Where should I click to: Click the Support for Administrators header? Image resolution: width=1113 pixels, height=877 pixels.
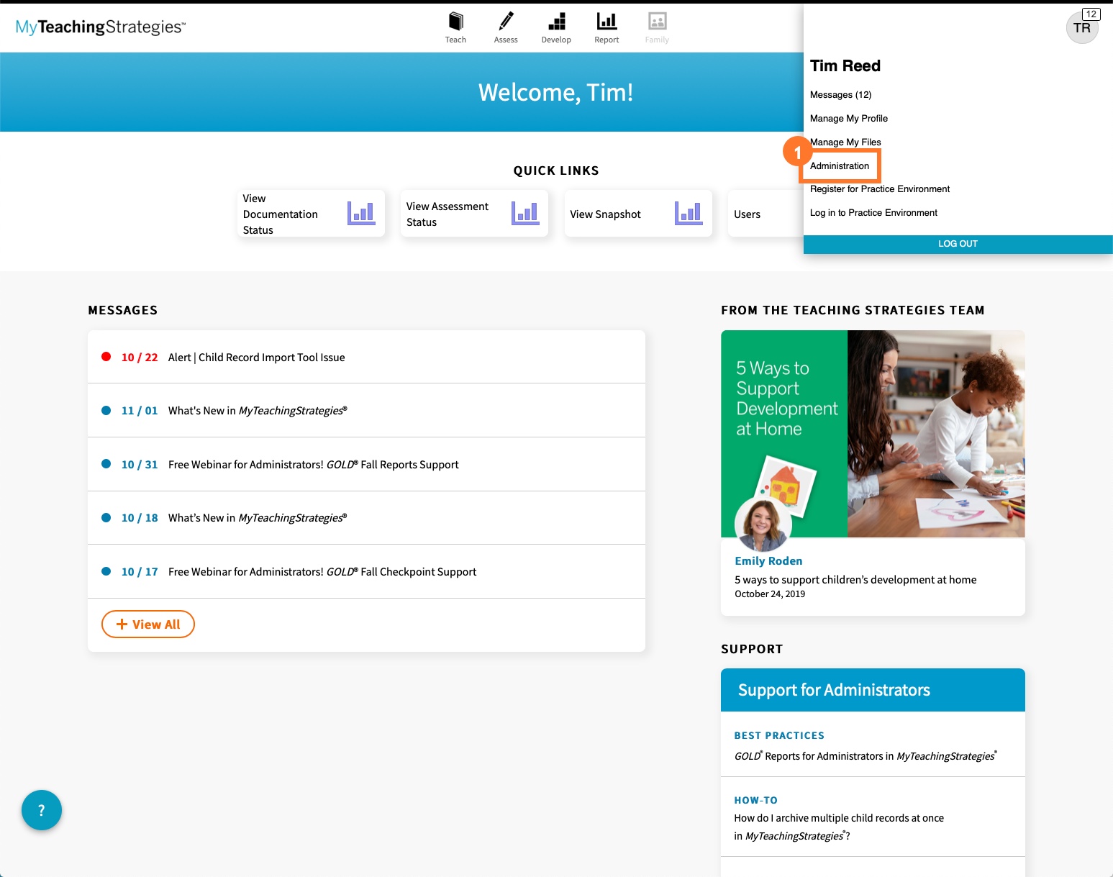(873, 690)
